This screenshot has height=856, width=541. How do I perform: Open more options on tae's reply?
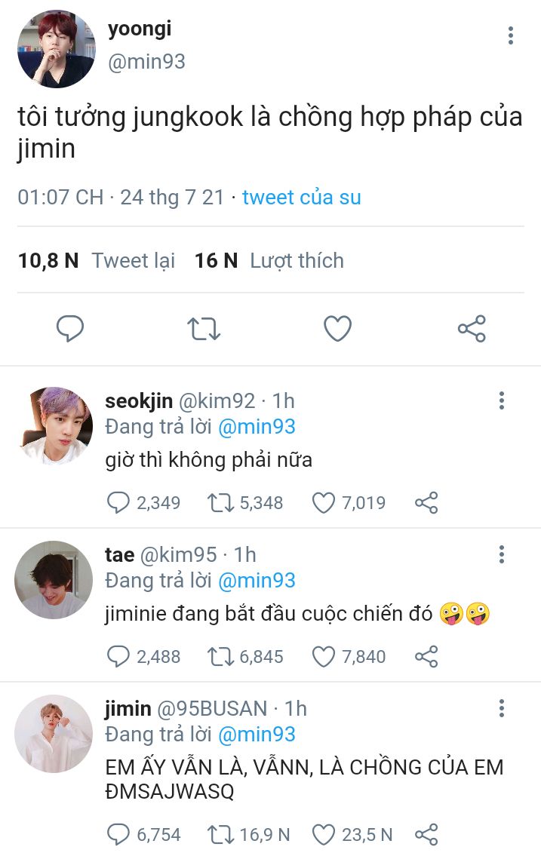tap(501, 555)
